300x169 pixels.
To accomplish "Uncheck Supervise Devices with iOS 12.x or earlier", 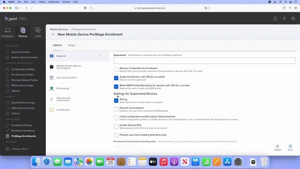I will (116, 78).
